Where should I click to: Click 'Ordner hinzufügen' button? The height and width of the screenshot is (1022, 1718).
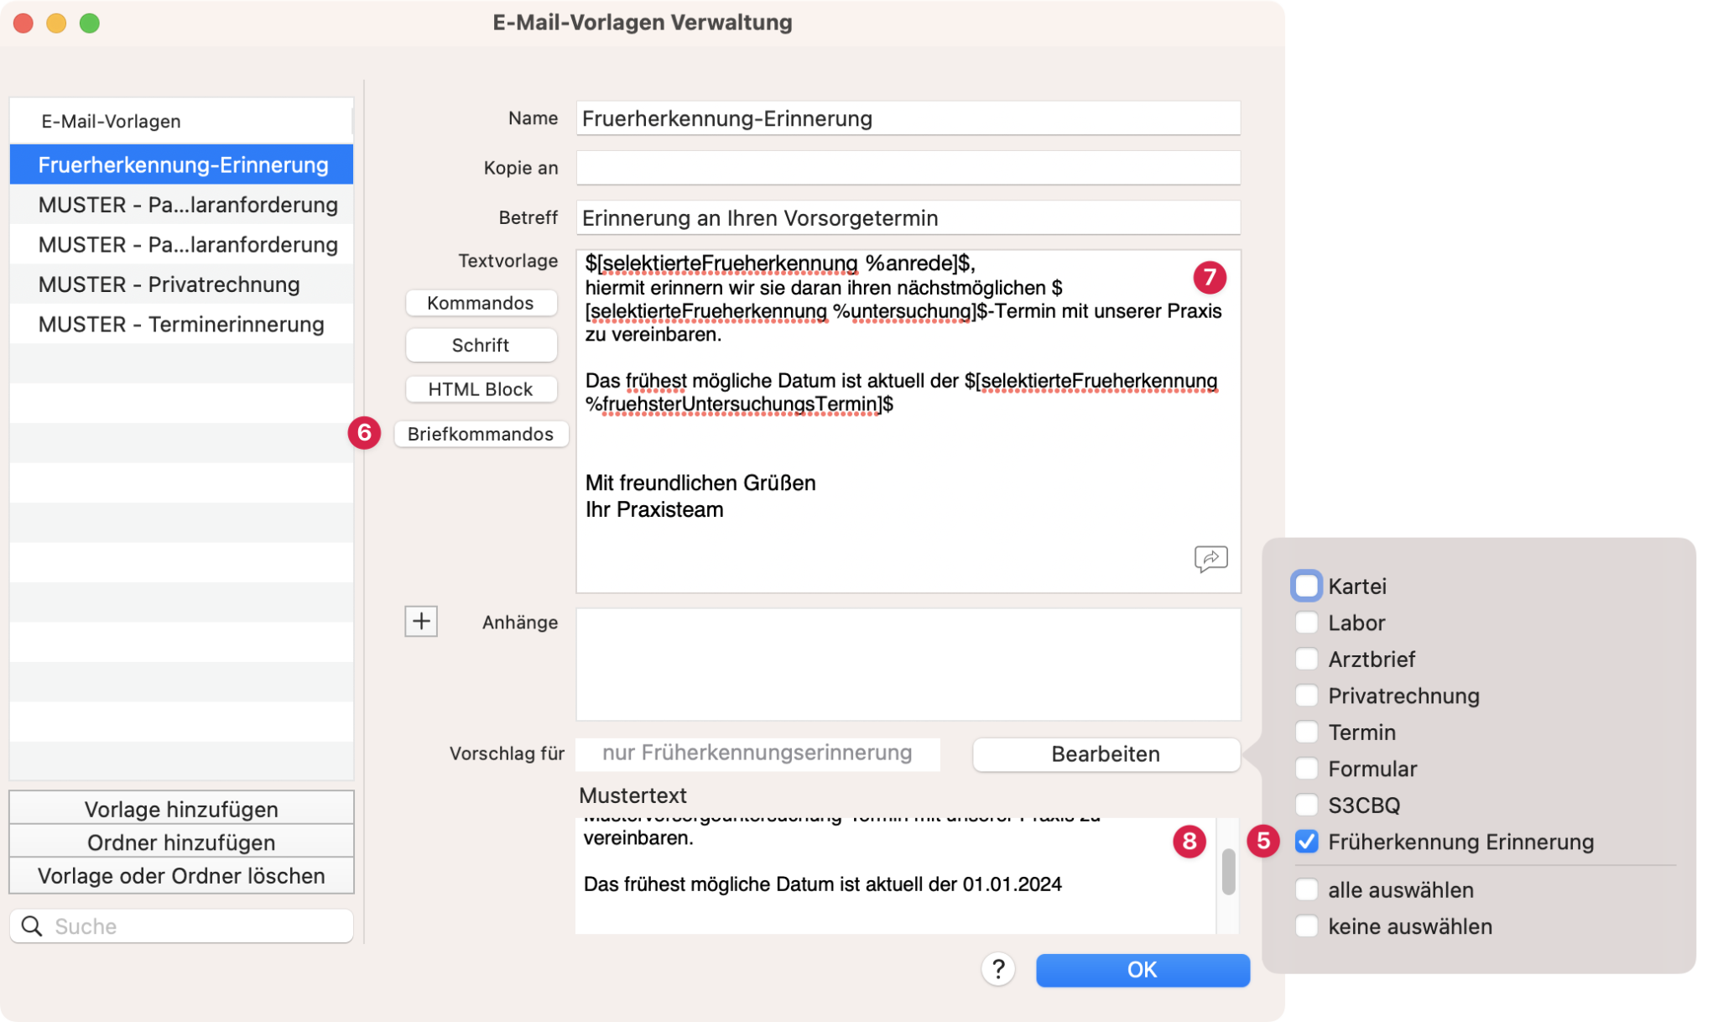pyautogui.click(x=181, y=842)
